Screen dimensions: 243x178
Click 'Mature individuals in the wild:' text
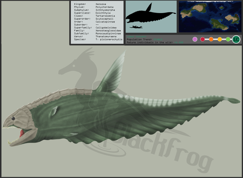coord(150,43)
